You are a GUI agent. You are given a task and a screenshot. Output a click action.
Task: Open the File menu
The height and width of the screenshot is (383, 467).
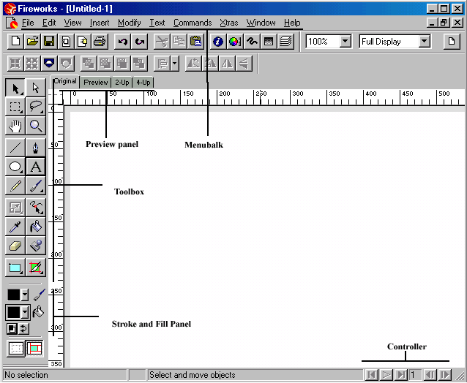coord(28,23)
